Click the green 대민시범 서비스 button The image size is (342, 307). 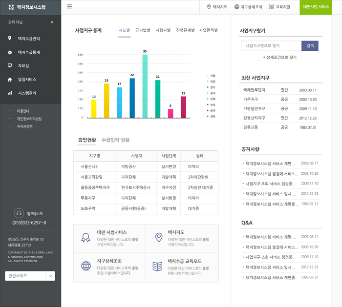(x=316, y=7)
